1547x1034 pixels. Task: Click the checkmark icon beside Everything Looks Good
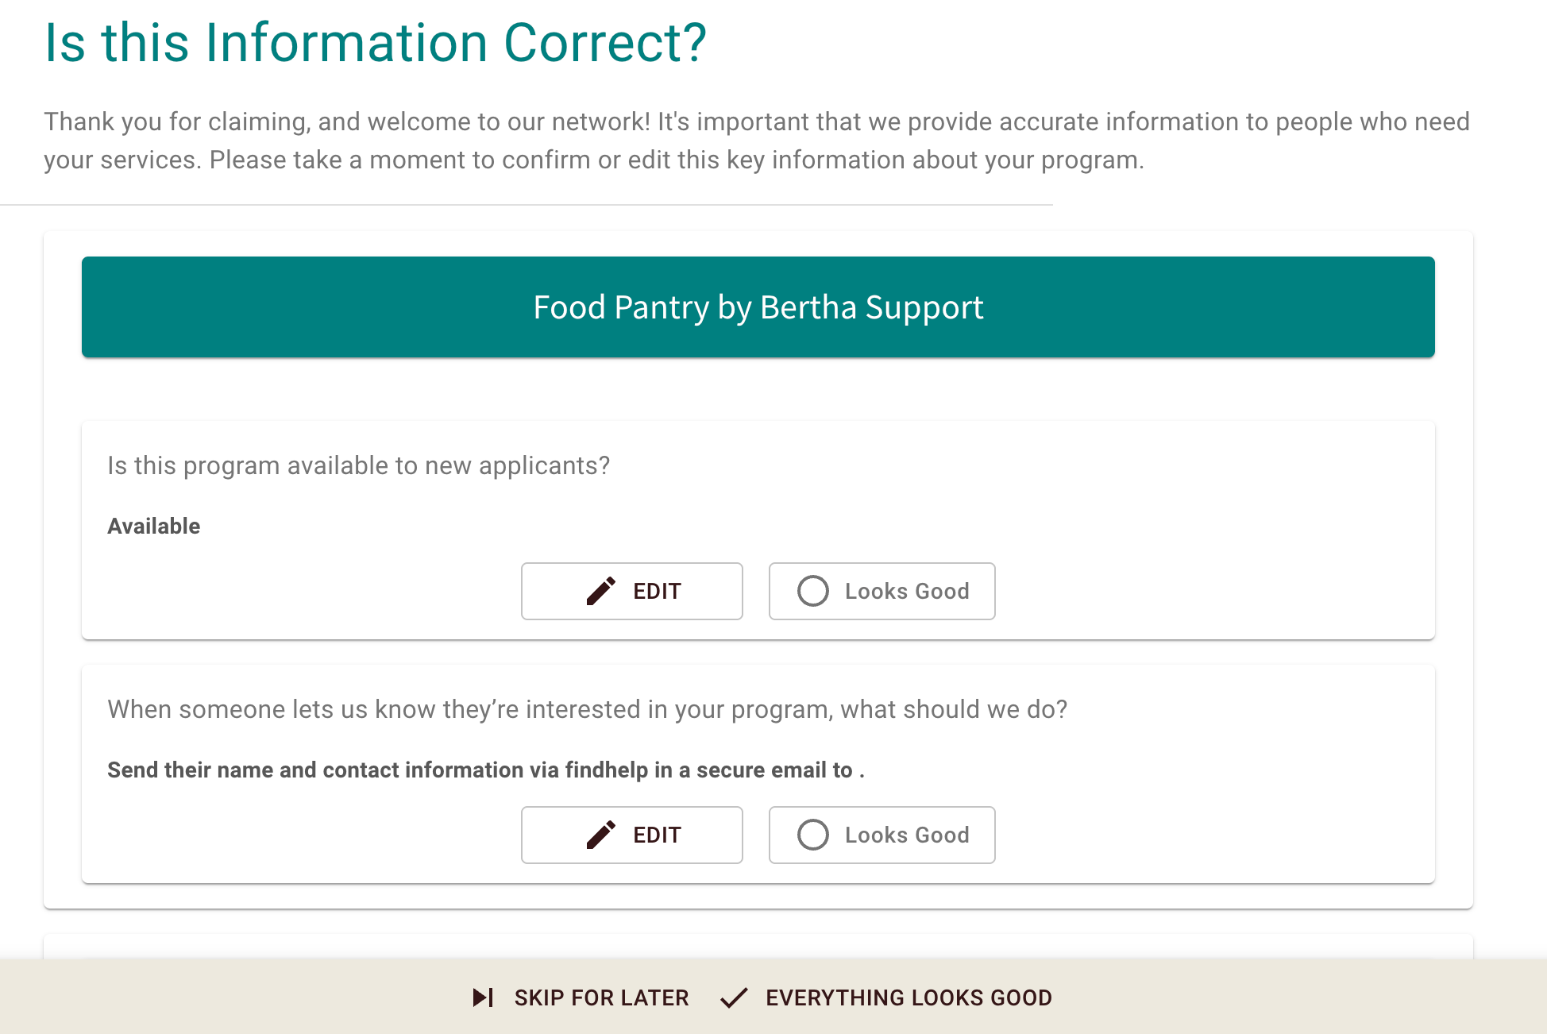(734, 997)
